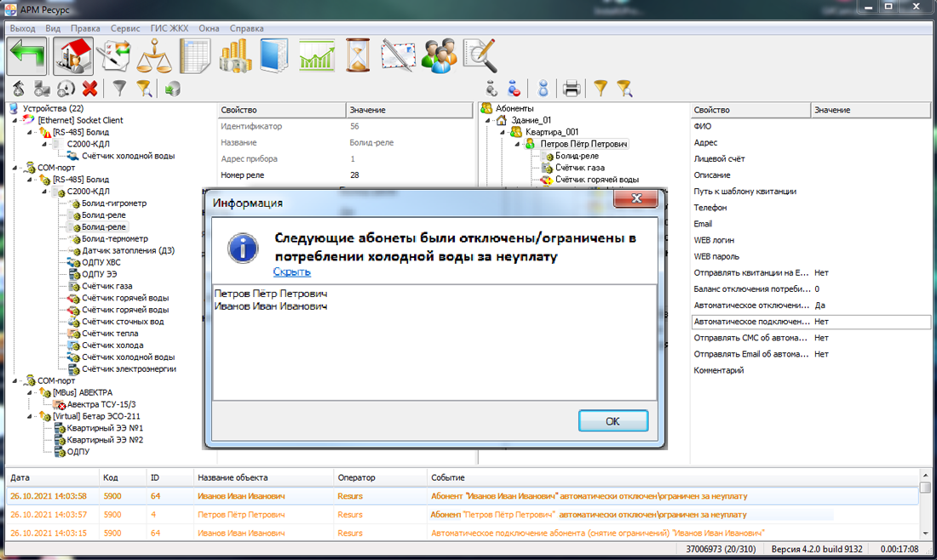
Task: Click the magnifier over document icon
Action: tap(480, 57)
